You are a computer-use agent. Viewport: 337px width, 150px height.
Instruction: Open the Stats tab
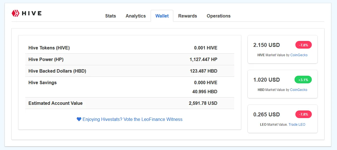point(110,16)
